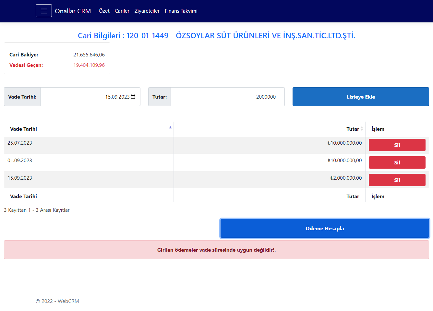Click the Vadesi Geçen: label
The height and width of the screenshot is (311, 433).
pos(26,65)
